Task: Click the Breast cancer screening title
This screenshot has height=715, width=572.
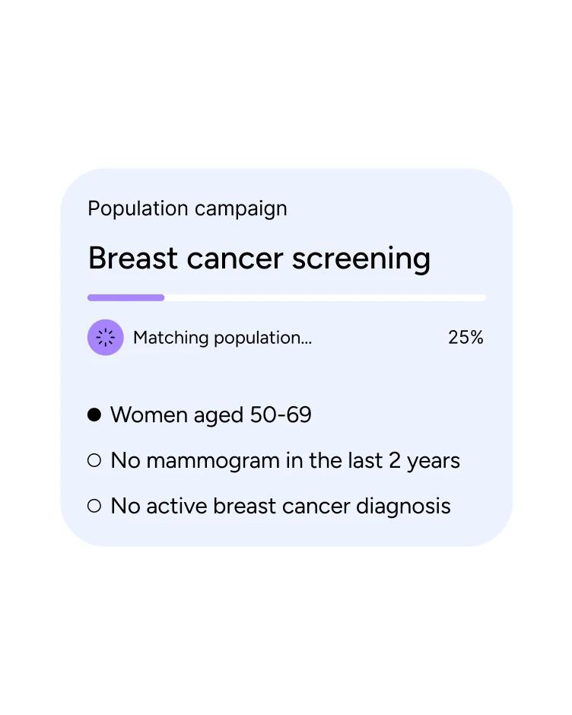Action: [x=259, y=259]
